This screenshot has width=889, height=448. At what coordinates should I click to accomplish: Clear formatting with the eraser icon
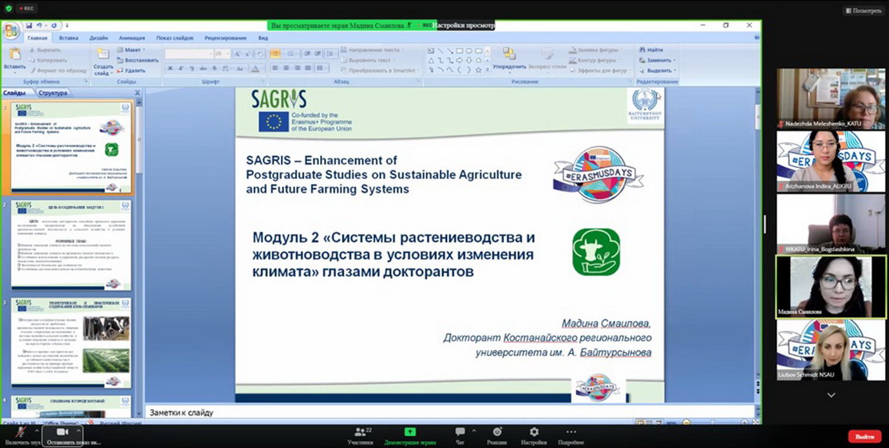click(259, 54)
